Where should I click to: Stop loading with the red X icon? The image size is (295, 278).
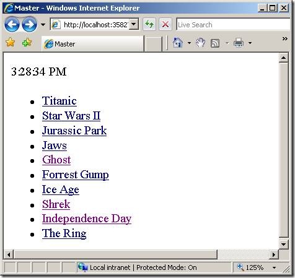pos(165,25)
